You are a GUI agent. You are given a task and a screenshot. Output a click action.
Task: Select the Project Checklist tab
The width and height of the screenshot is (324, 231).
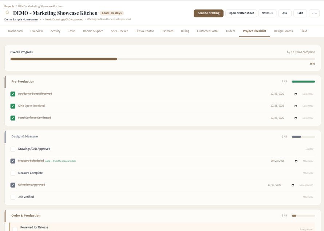pos(254,31)
